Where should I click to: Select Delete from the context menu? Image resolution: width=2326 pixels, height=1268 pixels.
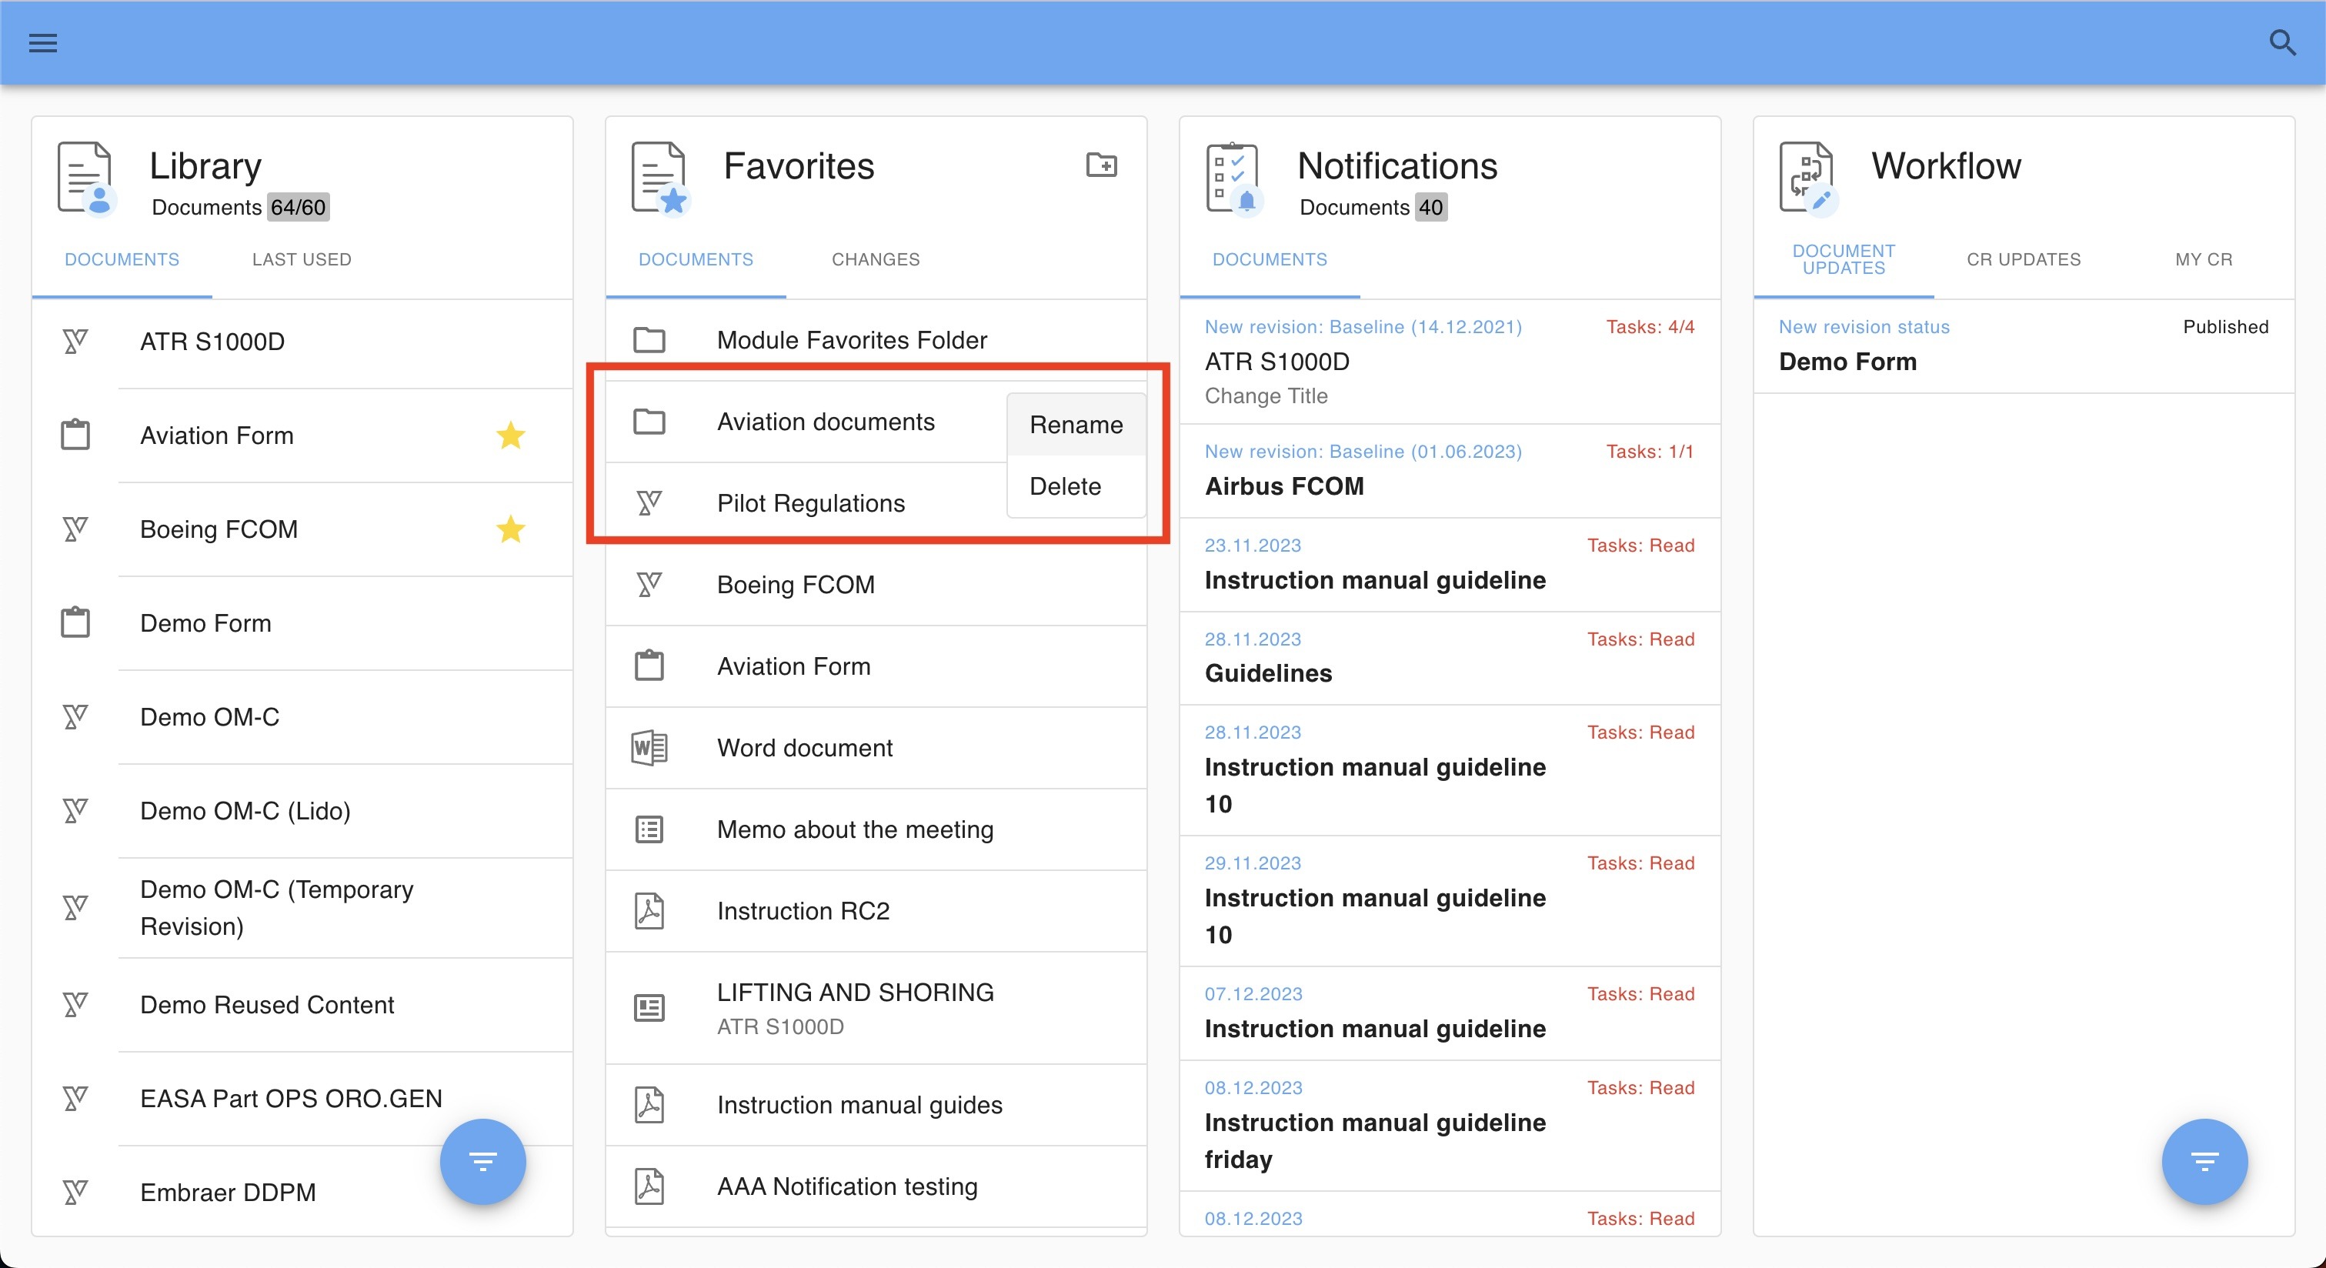tap(1065, 486)
